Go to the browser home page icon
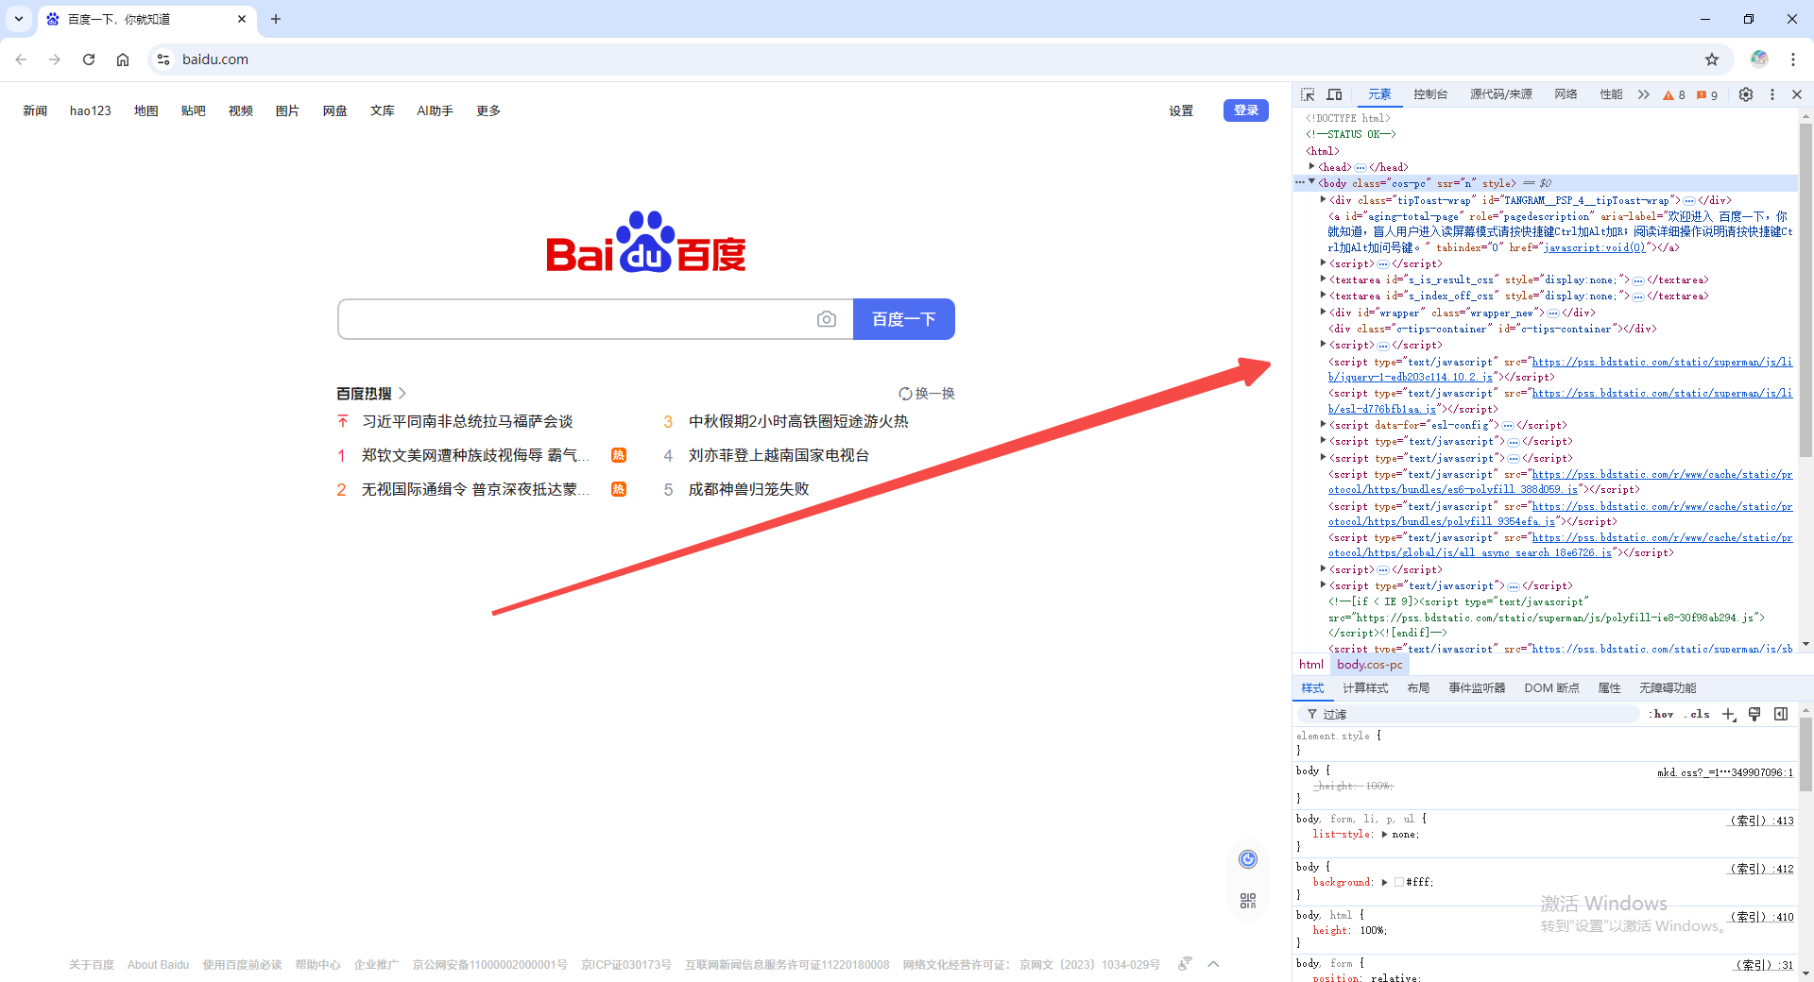This screenshot has width=1814, height=982. (123, 59)
